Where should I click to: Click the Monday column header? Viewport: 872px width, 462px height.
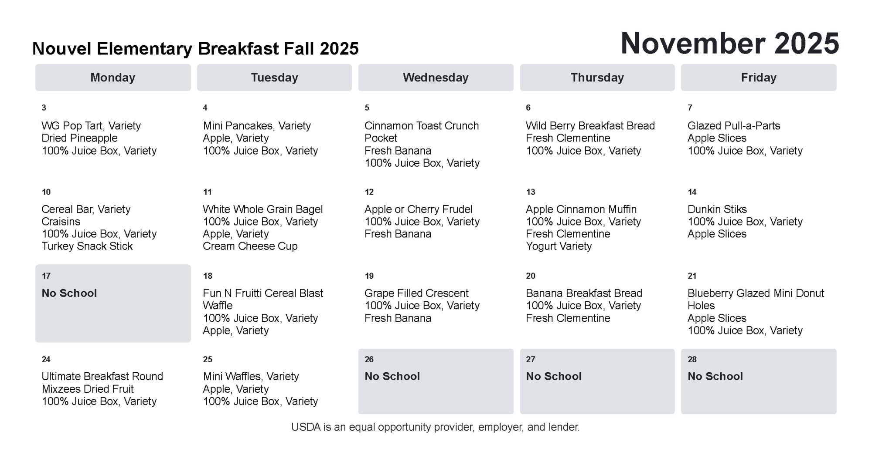click(112, 78)
